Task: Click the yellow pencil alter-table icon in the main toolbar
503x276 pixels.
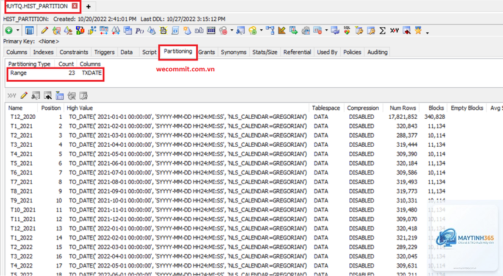Action: [x=45, y=30]
